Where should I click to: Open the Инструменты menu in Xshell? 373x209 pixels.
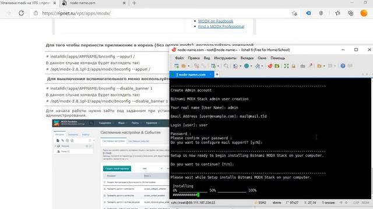pyautogui.click(x=225, y=58)
